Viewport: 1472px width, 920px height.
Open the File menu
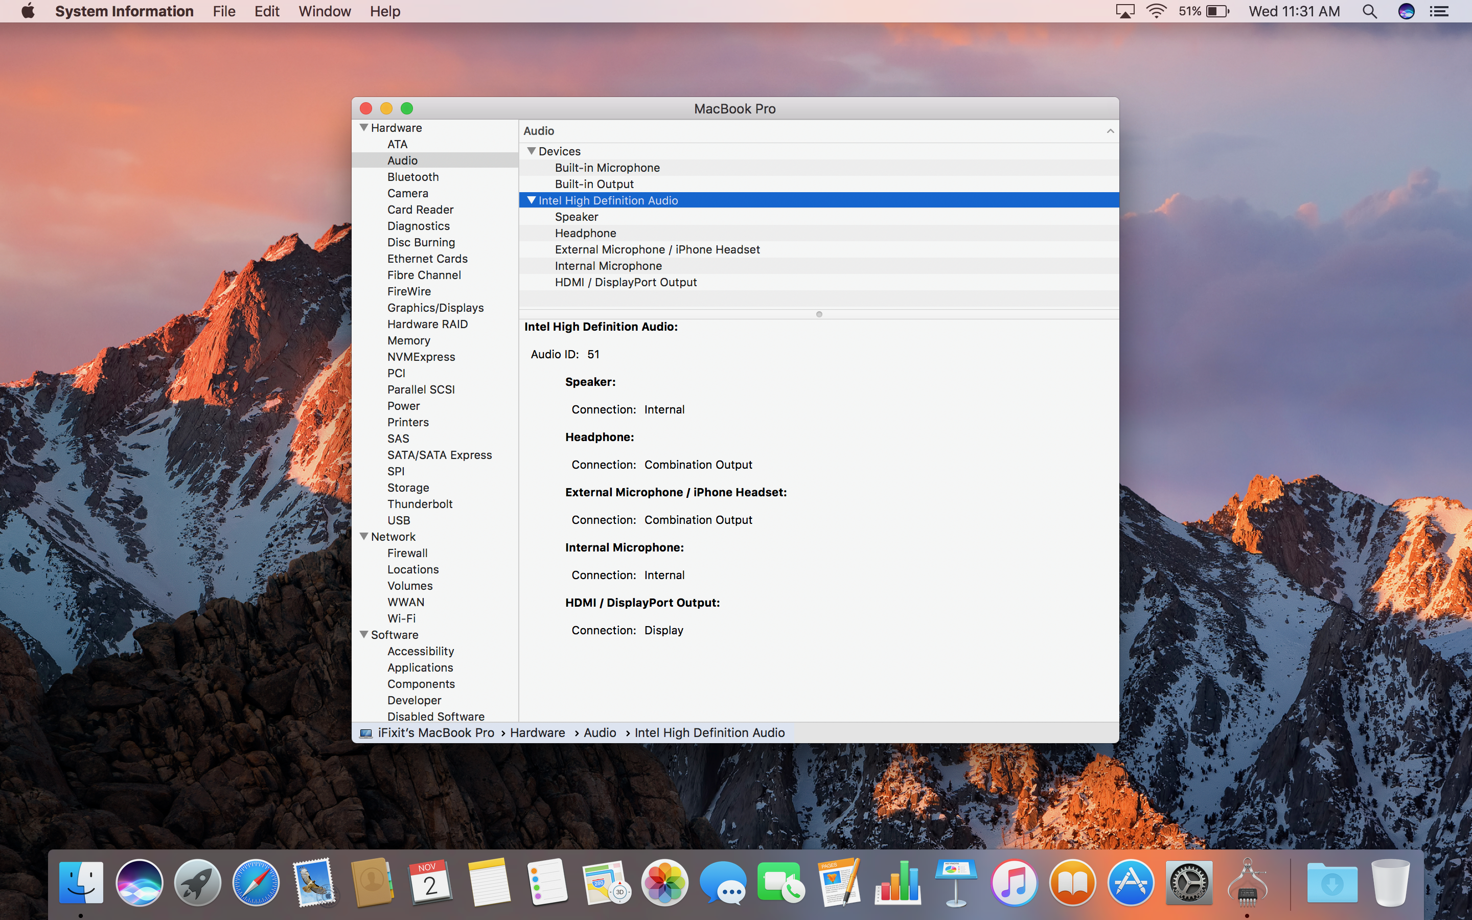pyautogui.click(x=224, y=11)
